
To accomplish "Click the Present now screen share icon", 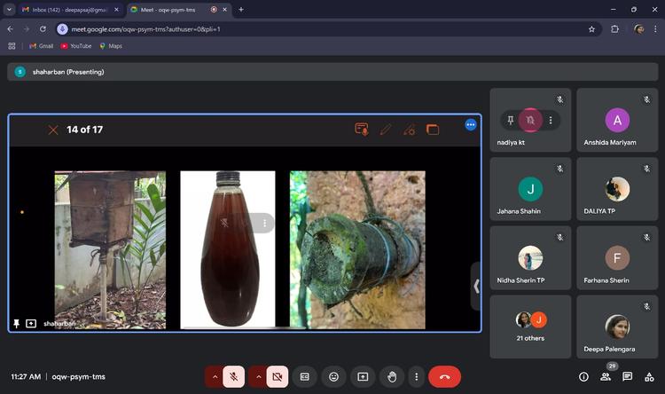I will (363, 376).
